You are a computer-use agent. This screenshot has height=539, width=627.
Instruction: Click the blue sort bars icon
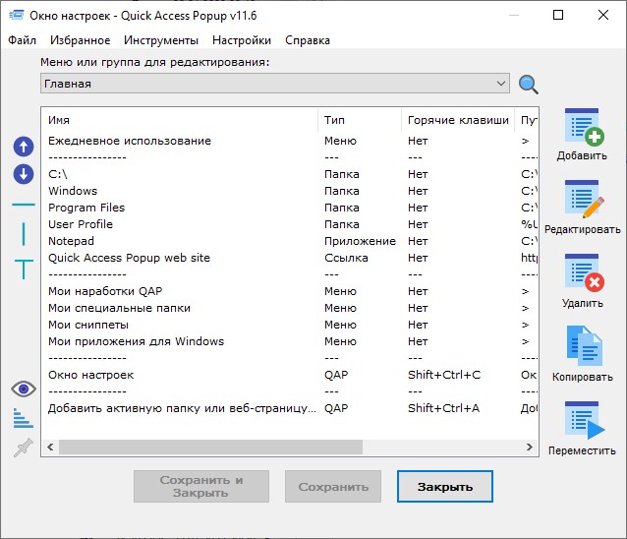[24, 419]
